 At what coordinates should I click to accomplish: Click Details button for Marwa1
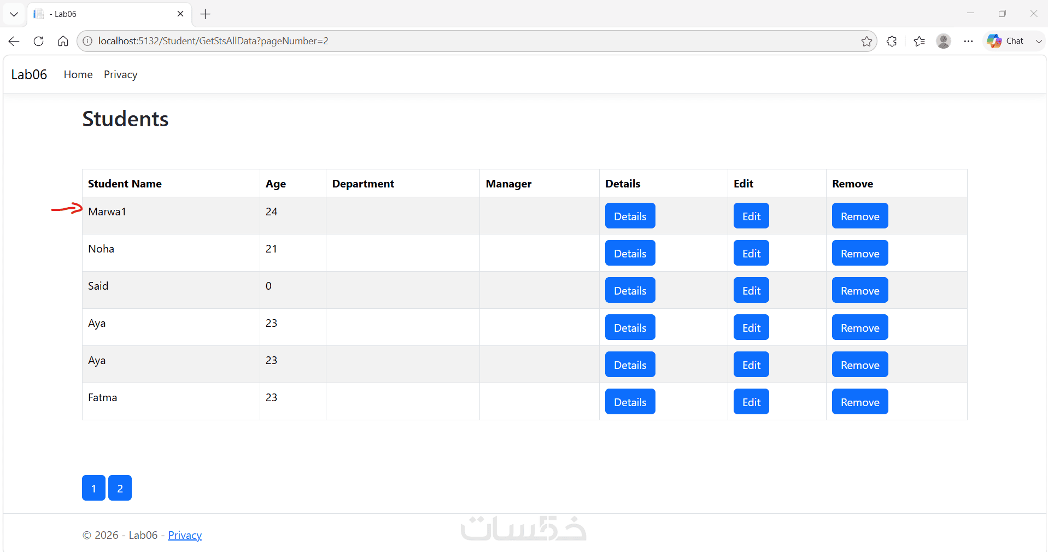coord(630,216)
